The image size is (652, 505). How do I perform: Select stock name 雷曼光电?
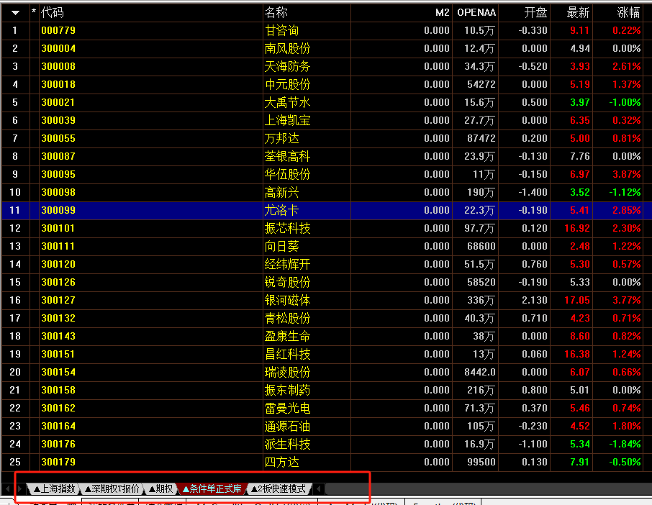point(287,408)
